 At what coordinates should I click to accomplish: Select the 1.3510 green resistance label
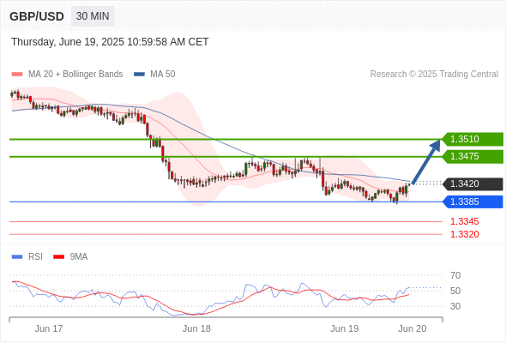tap(473, 140)
